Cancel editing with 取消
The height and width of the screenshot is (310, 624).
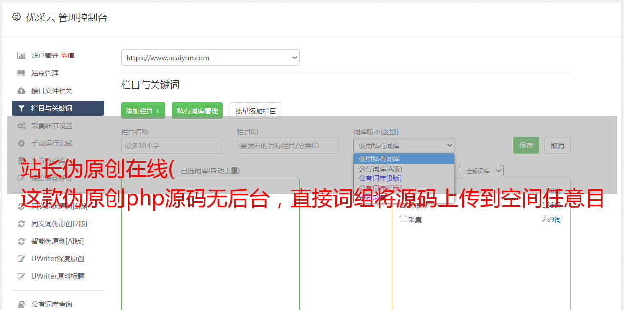[558, 145]
